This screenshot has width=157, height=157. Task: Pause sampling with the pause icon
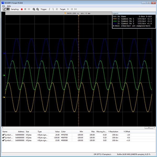[29, 9]
